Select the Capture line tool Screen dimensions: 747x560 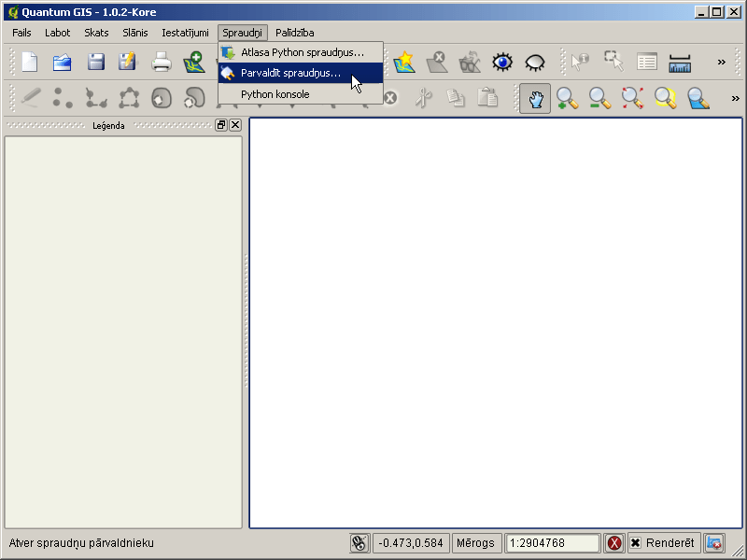coord(96,98)
